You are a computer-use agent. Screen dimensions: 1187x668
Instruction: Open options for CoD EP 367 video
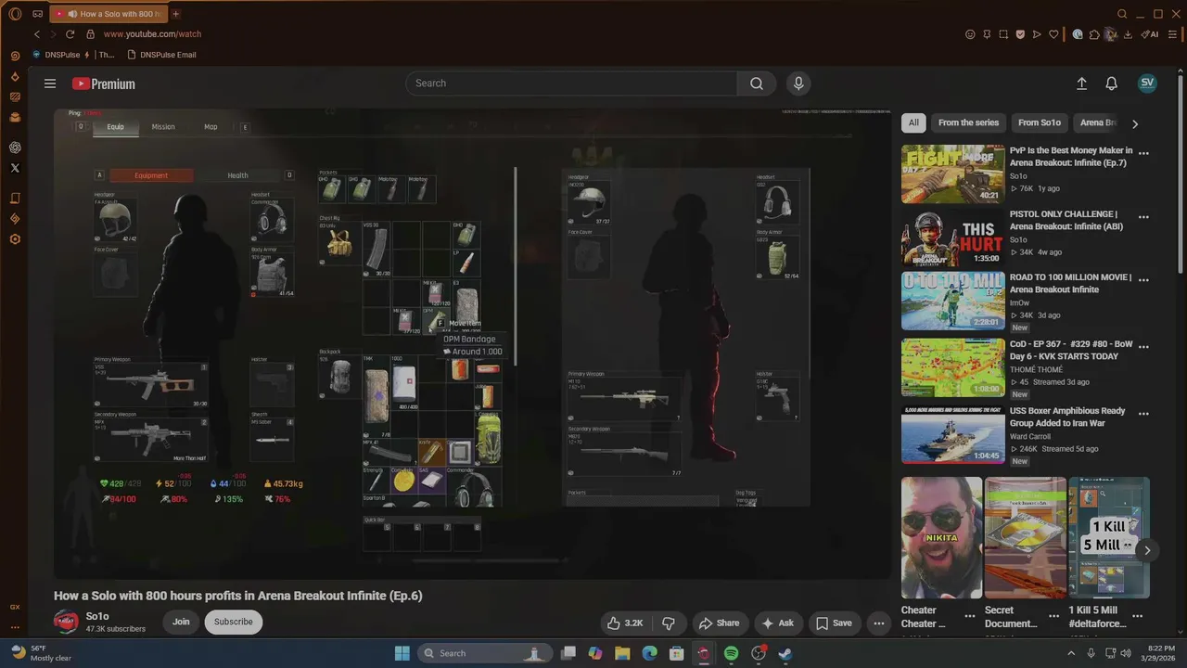(1143, 347)
